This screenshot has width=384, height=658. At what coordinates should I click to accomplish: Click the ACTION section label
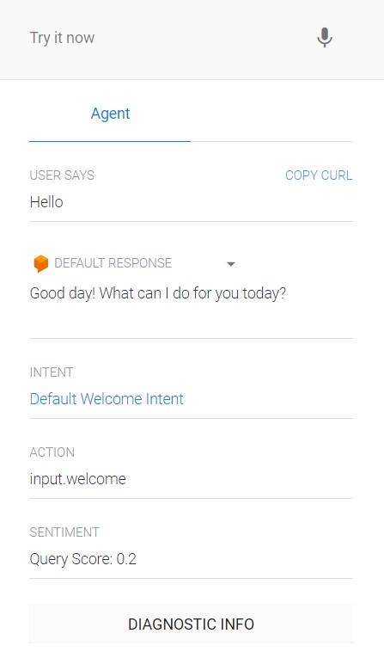[x=52, y=452]
